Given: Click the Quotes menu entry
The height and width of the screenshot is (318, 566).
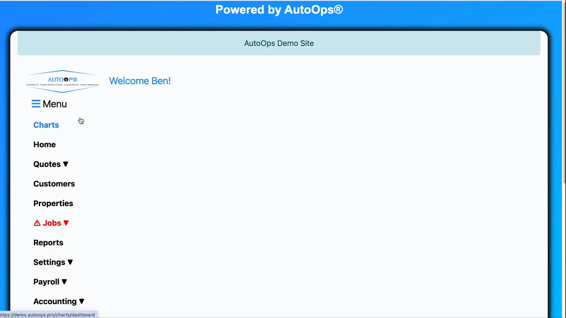Looking at the screenshot, I should tap(46, 164).
